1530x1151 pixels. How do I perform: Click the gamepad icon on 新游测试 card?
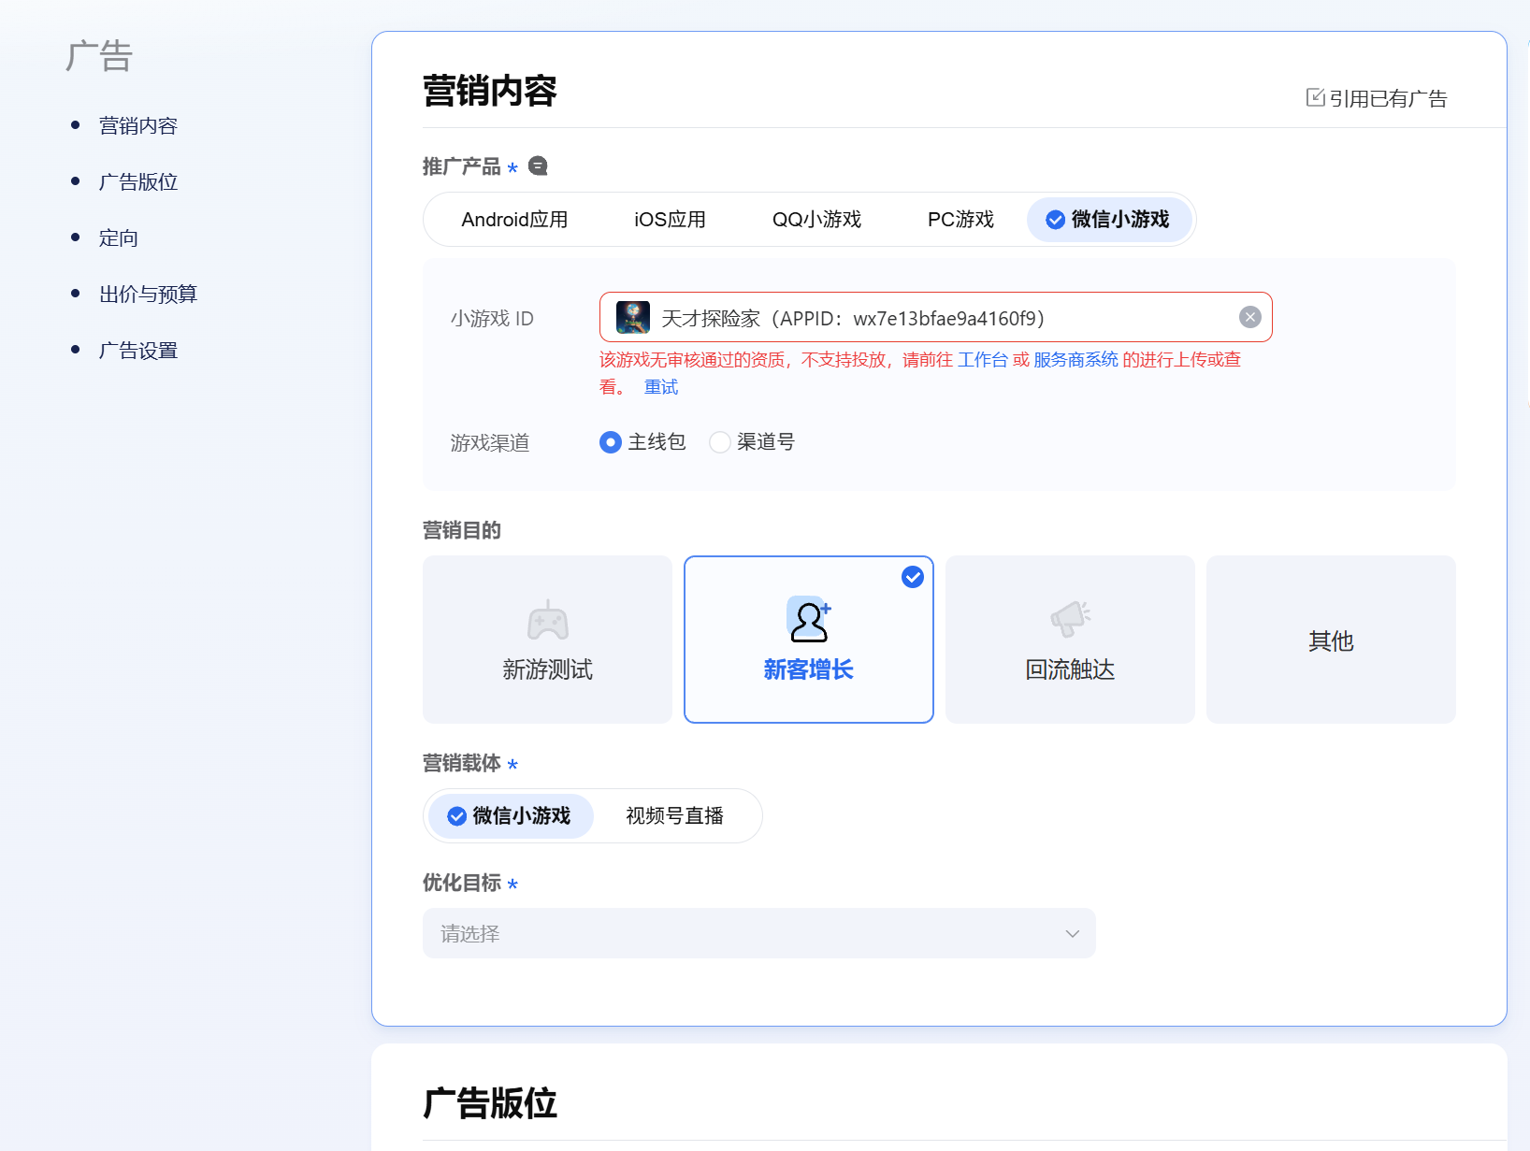548,620
